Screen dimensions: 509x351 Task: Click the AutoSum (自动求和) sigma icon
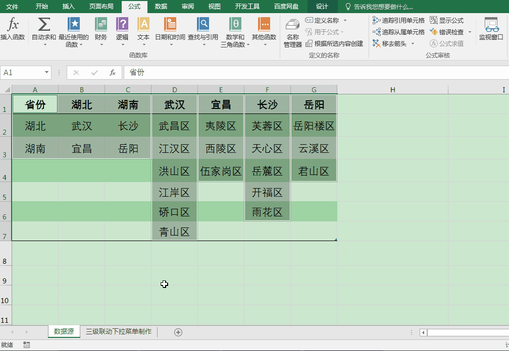[x=44, y=25]
